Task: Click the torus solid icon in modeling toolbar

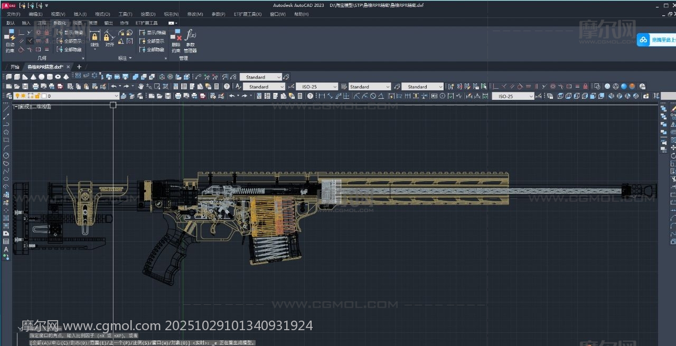Action: click(58, 77)
